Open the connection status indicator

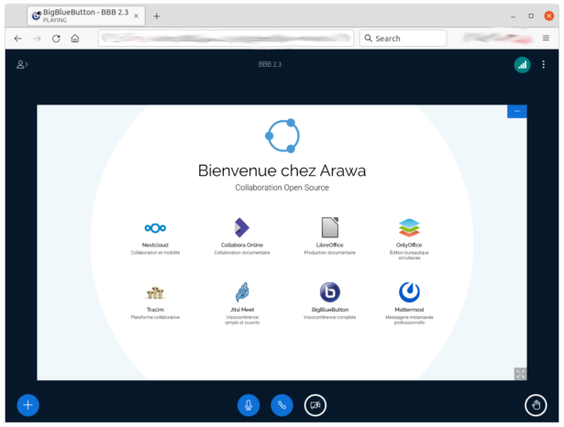point(522,65)
